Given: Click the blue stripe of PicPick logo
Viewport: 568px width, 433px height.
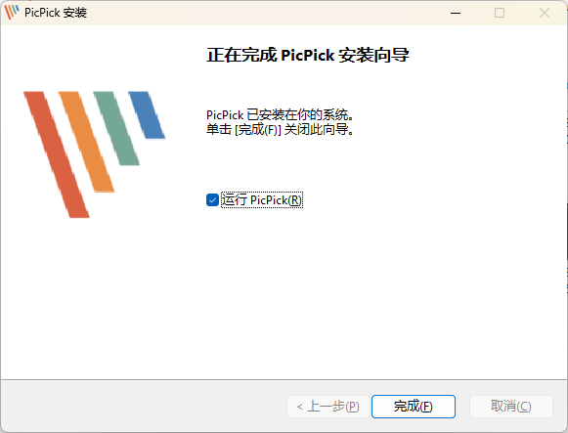Looking at the screenshot, I should 147,115.
